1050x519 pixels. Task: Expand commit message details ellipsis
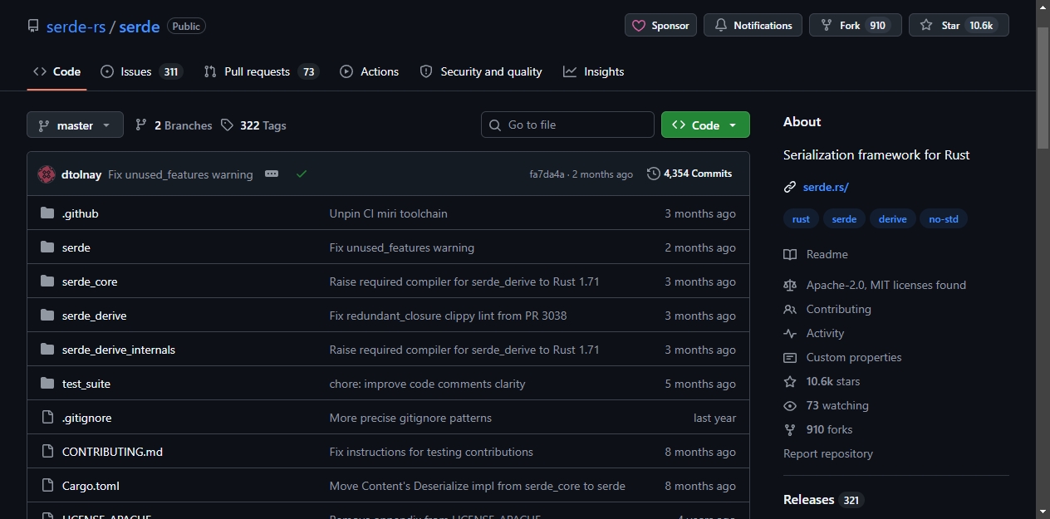click(272, 174)
